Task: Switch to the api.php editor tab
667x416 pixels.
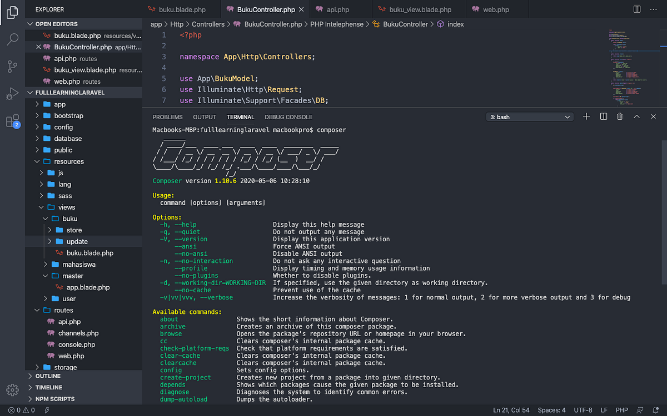Action: click(x=339, y=9)
